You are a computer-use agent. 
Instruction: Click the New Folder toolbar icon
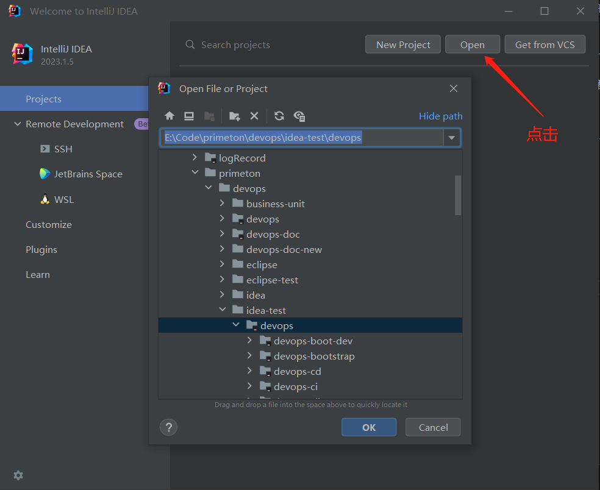(x=234, y=116)
